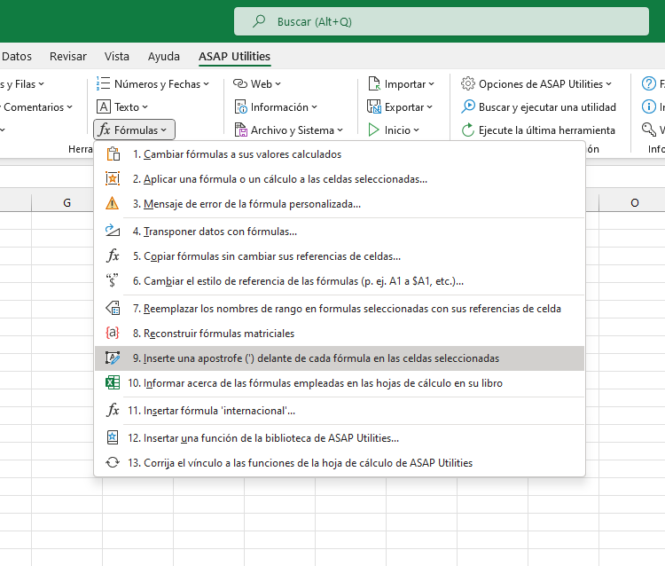Click the fx icon beside Insertar fórmula internacional
This screenshot has height=566, width=665.
coord(113,410)
